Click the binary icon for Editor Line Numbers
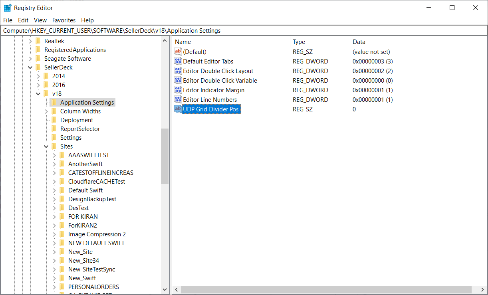Viewport: 488px width, 295px height. tap(178, 100)
